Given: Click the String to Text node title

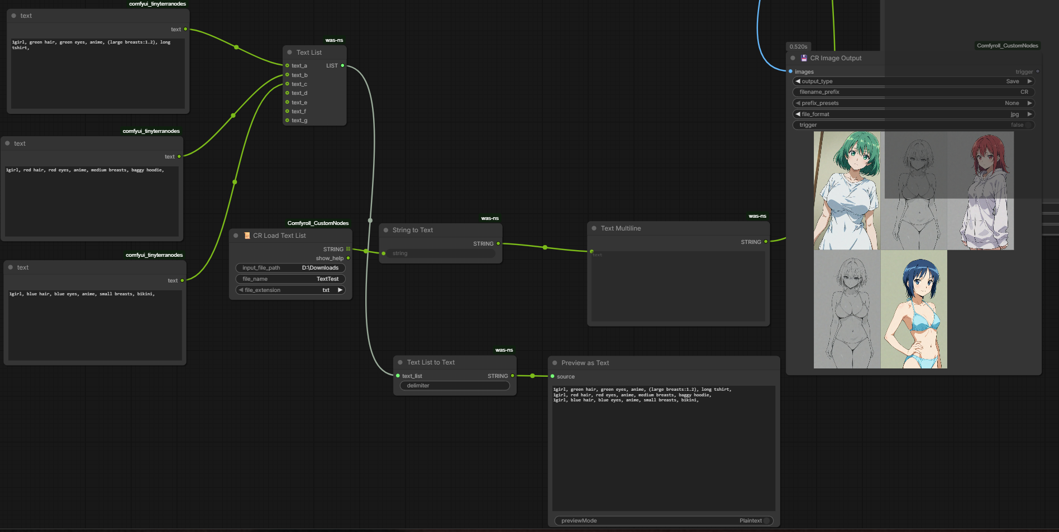Looking at the screenshot, I should (x=412, y=230).
